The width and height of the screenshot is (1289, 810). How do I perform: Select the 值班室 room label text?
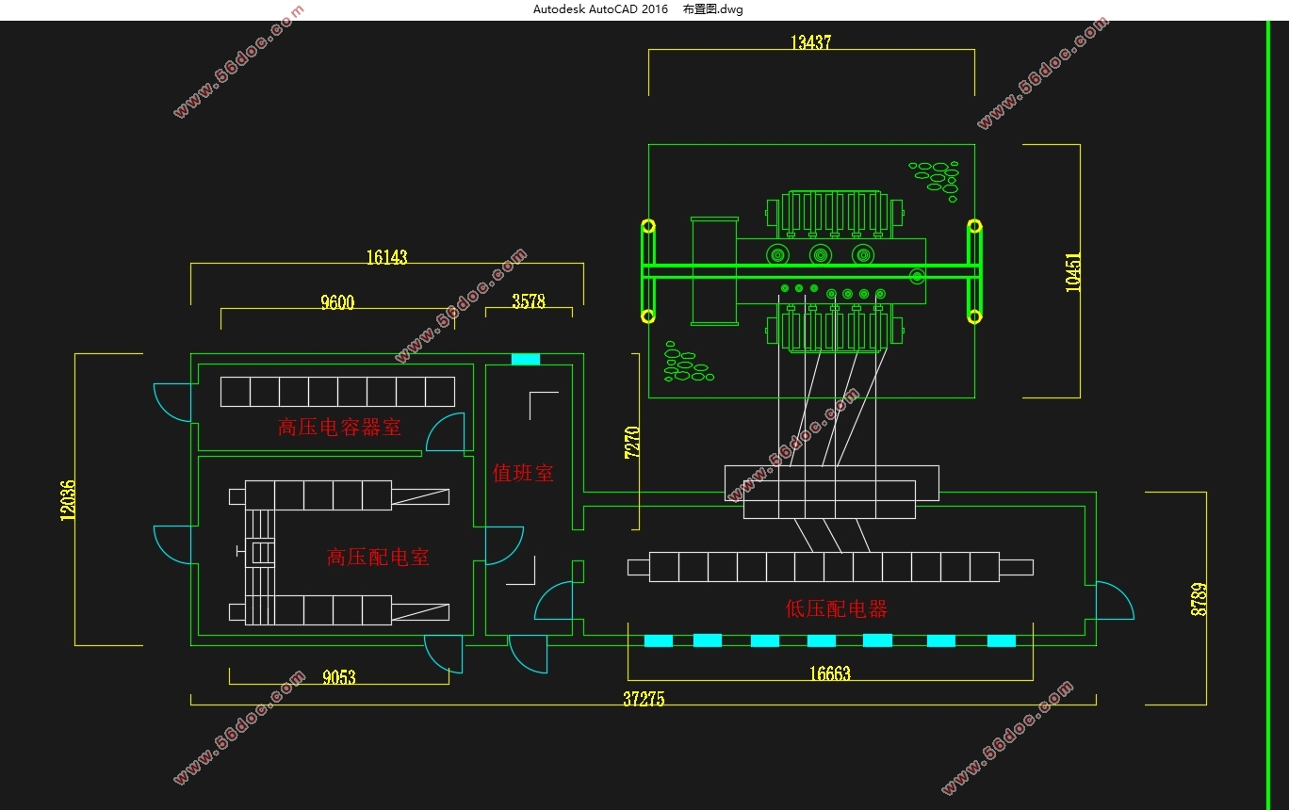(x=523, y=473)
